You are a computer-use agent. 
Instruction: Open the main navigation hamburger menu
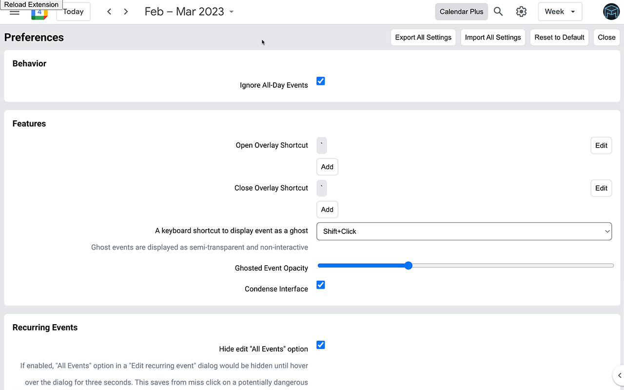(14, 12)
